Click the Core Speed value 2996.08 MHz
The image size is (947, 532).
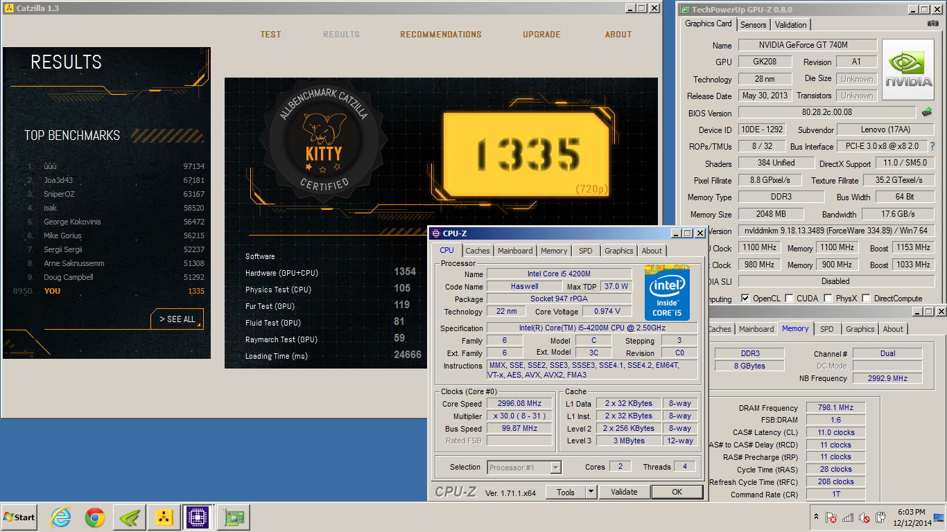519,404
